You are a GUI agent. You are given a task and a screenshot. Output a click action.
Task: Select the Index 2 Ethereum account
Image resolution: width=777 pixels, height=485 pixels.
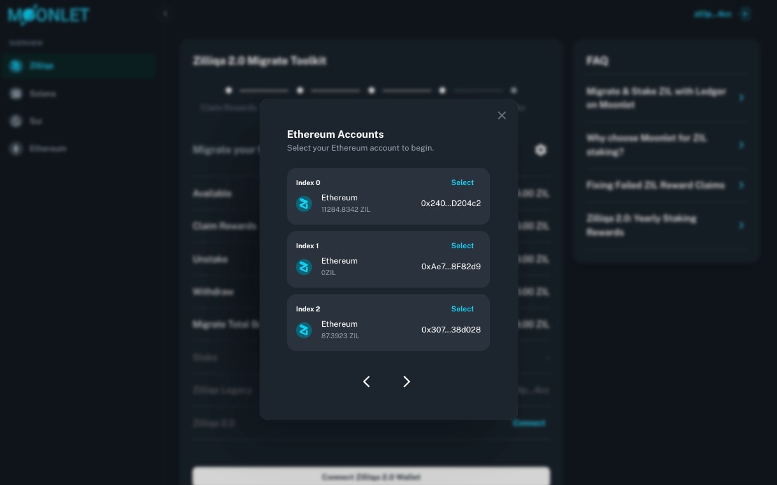coord(462,309)
